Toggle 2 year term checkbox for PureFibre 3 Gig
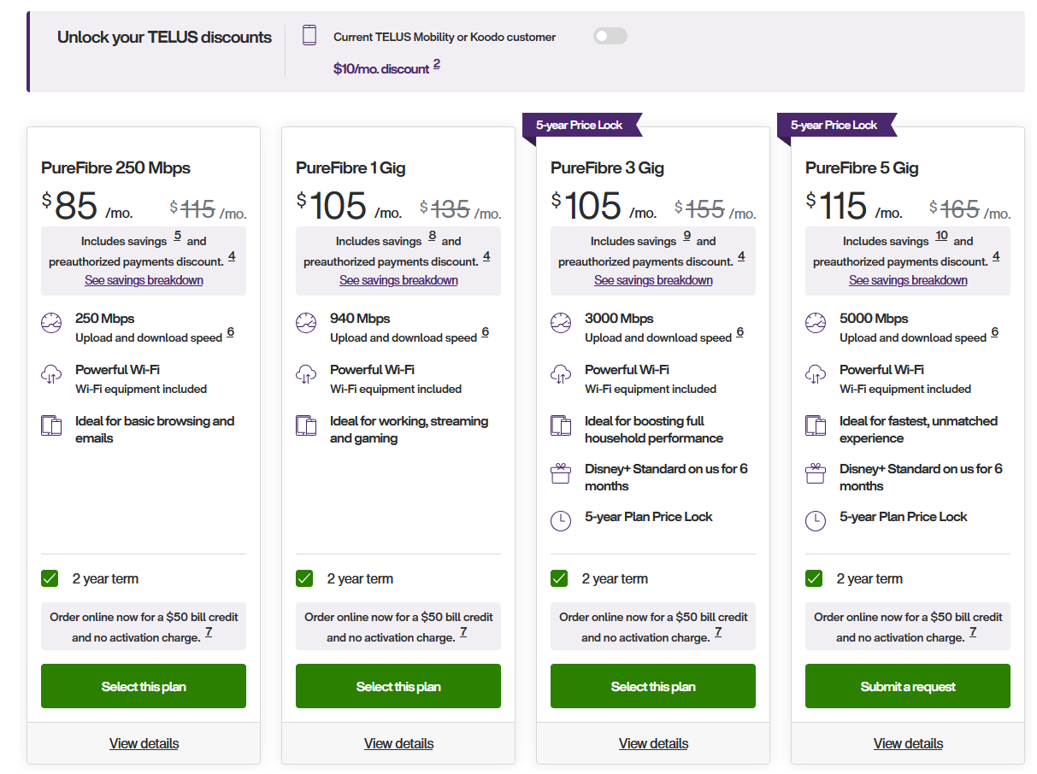The height and width of the screenshot is (774, 1037). pyautogui.click(x=559, y=578)
